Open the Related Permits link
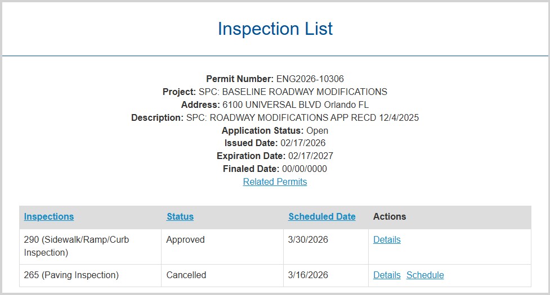The width and height of the screenshot is (550, 295). pos(275,181)
